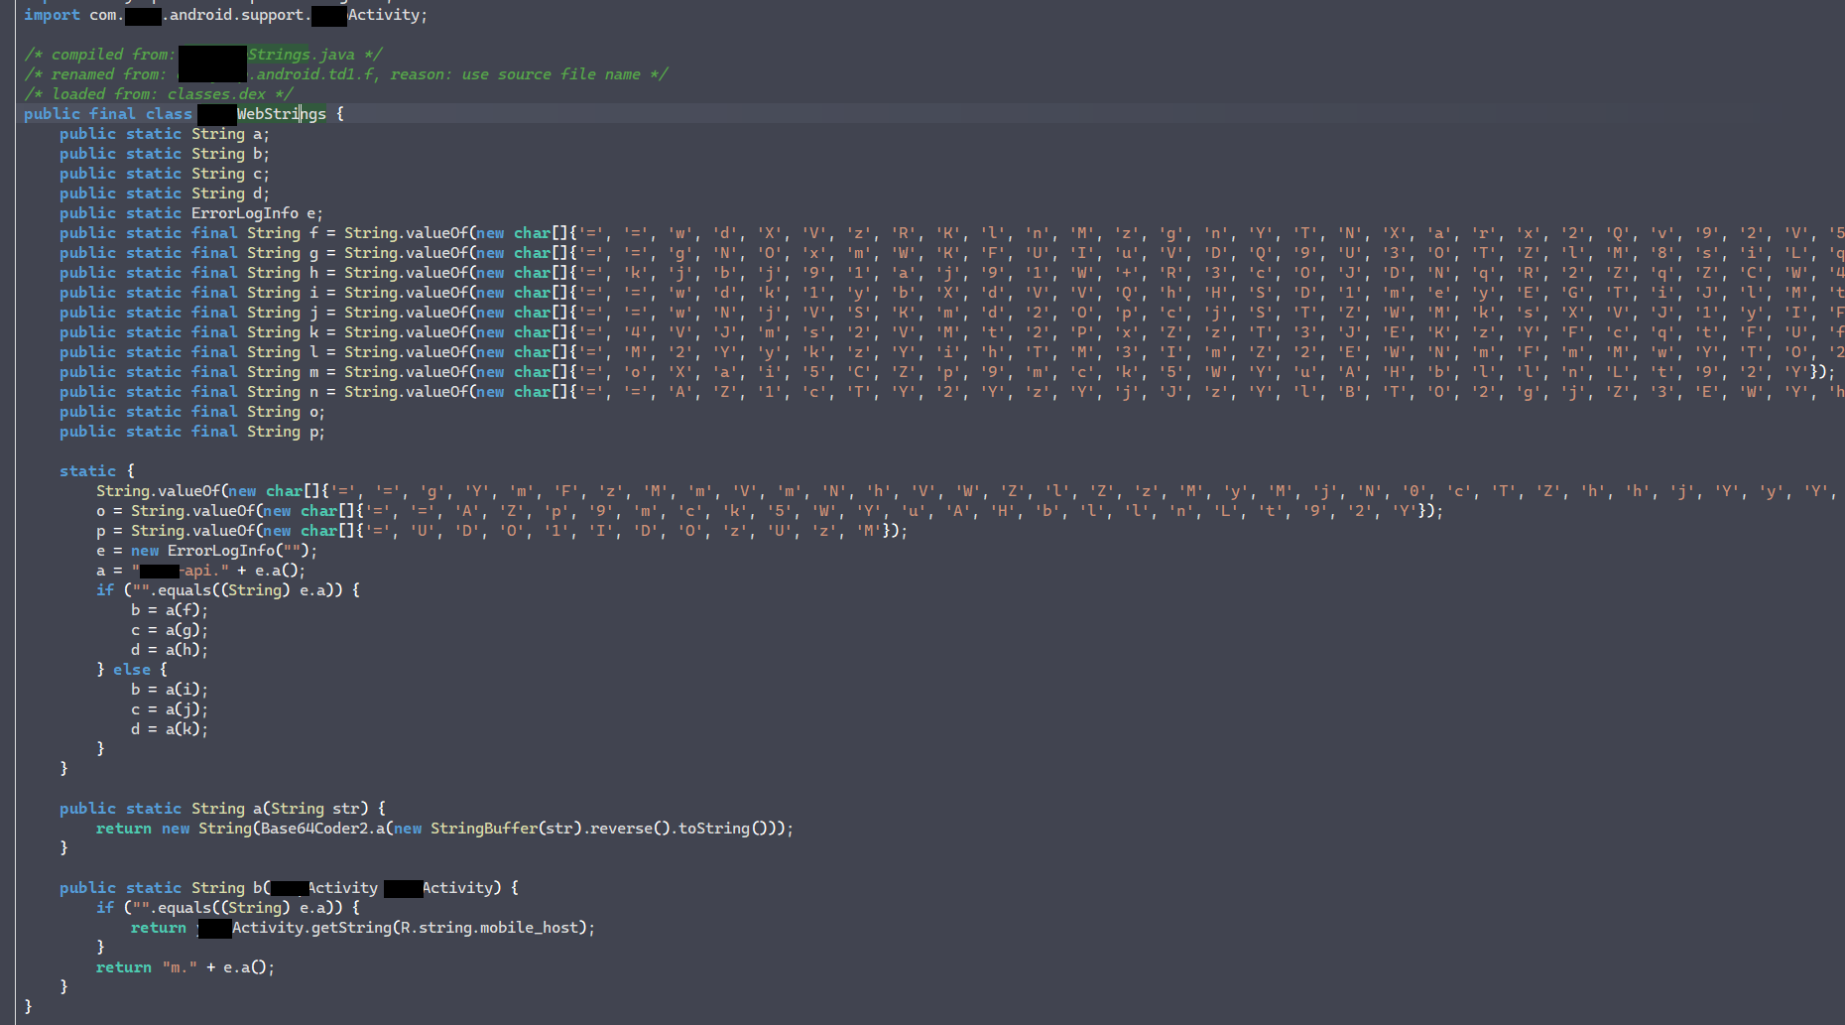Viewport: 1845px width, 1025px height.
Task: Select the highlighted 'Strings' in the compiled-from comment
Action: (279, 55)
